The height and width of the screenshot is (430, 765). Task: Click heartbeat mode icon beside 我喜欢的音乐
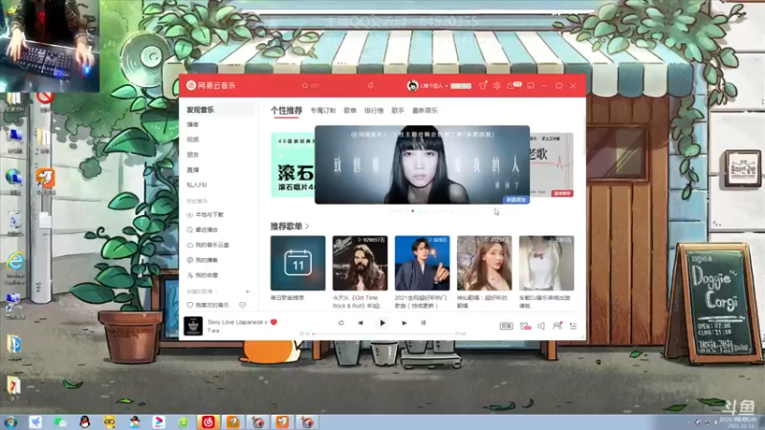click(243, 305)
